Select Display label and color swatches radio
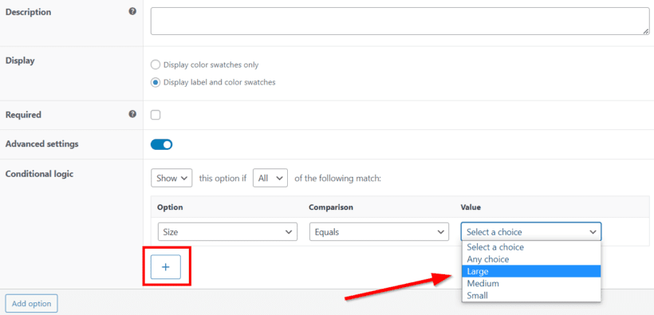The image size is (654, 315). [156, 83]
